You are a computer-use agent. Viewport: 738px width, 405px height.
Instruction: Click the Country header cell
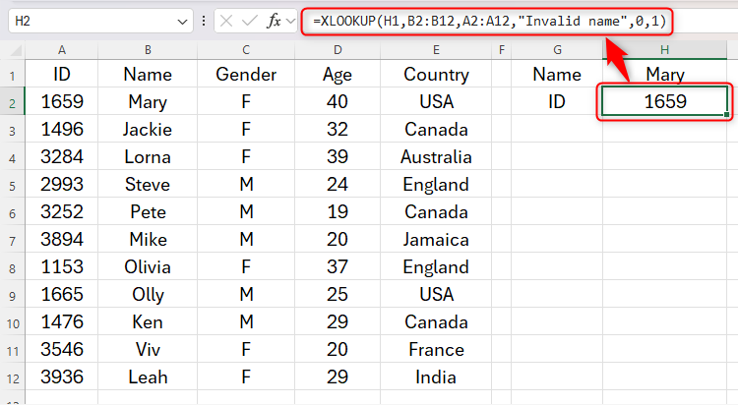[436, 74]
